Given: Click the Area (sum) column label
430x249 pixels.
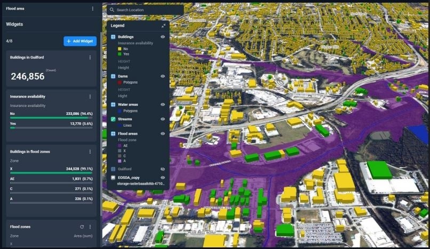Looking at the screenshot, I should tap(83, 236).
